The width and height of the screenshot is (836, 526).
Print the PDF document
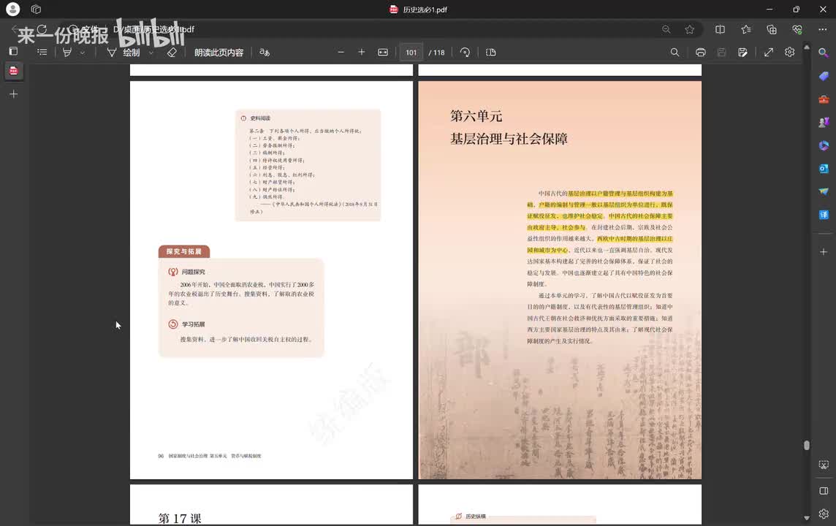click(x=701, y=52)
